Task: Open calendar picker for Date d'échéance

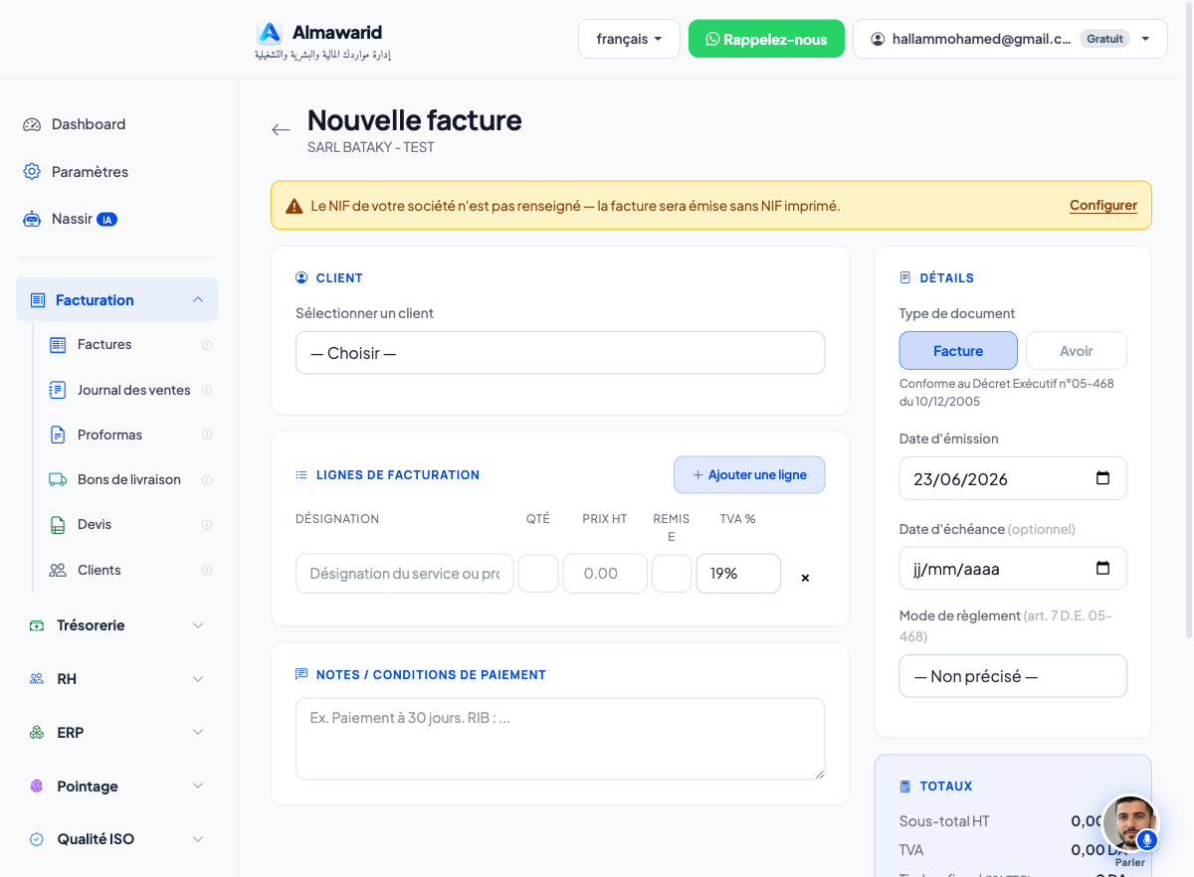Action: click(x=1102, y=569)
